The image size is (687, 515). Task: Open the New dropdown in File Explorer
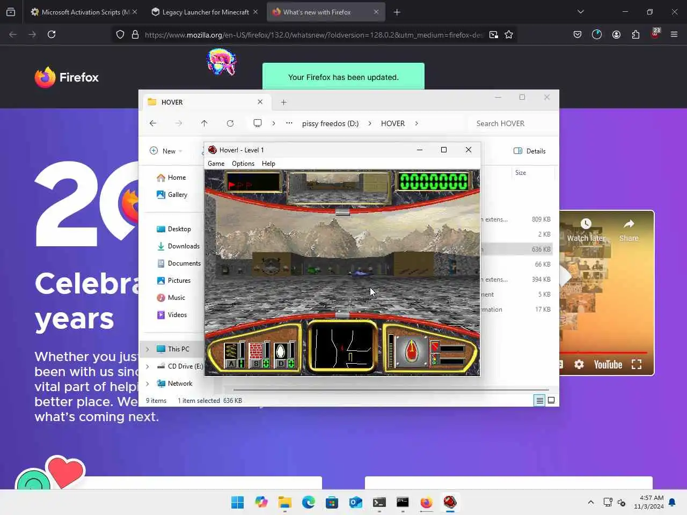point(166,151)
